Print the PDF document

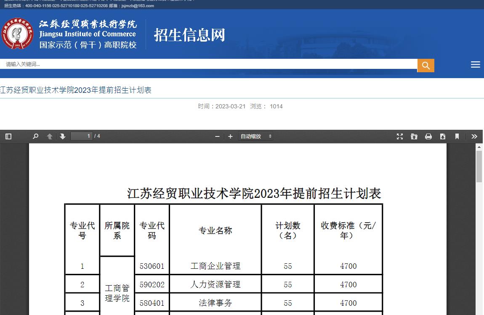pos(428,136)
